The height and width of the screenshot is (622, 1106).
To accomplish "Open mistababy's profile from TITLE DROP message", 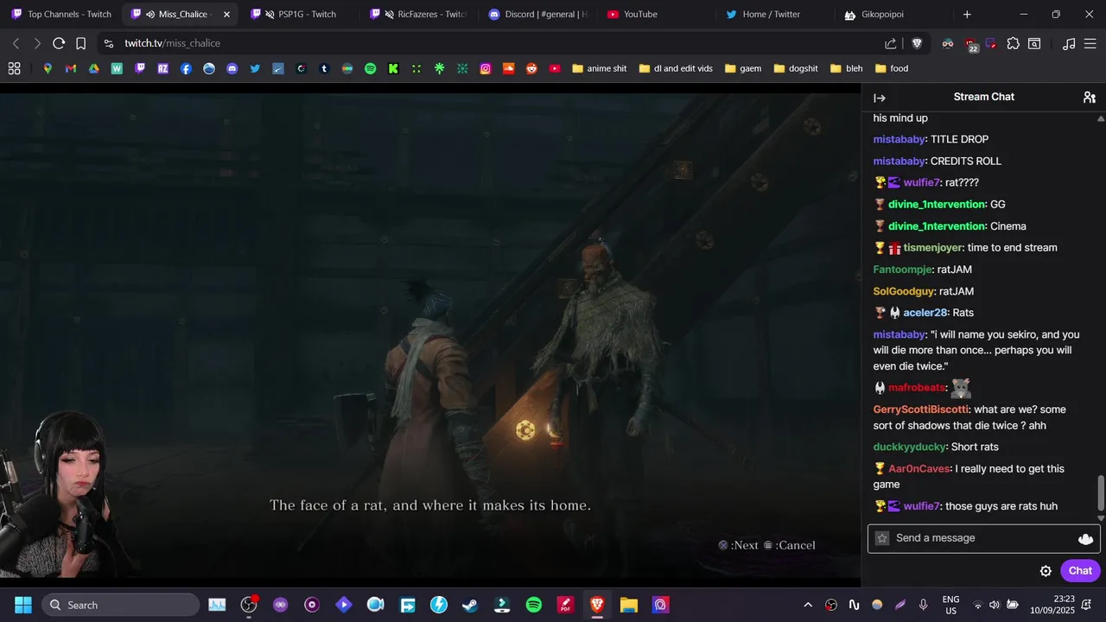I will [x=899, y=139].
